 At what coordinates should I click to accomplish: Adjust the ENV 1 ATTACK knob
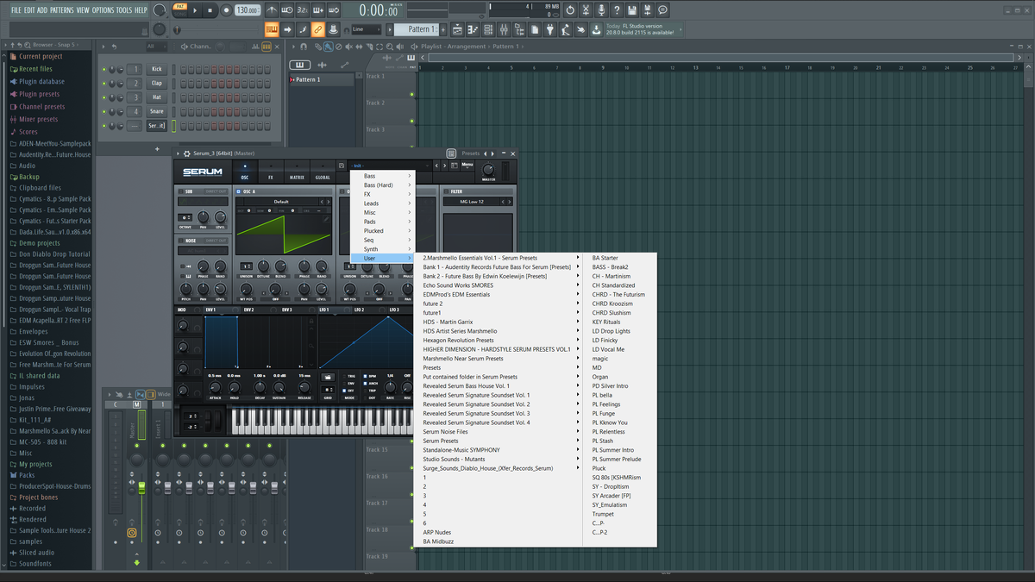tap(215, 388)
